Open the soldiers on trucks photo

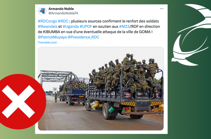point(101,89)
